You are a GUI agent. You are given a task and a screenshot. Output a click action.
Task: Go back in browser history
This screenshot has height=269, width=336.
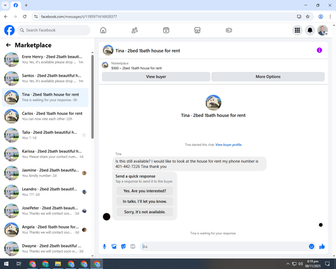tap(6, 17)
